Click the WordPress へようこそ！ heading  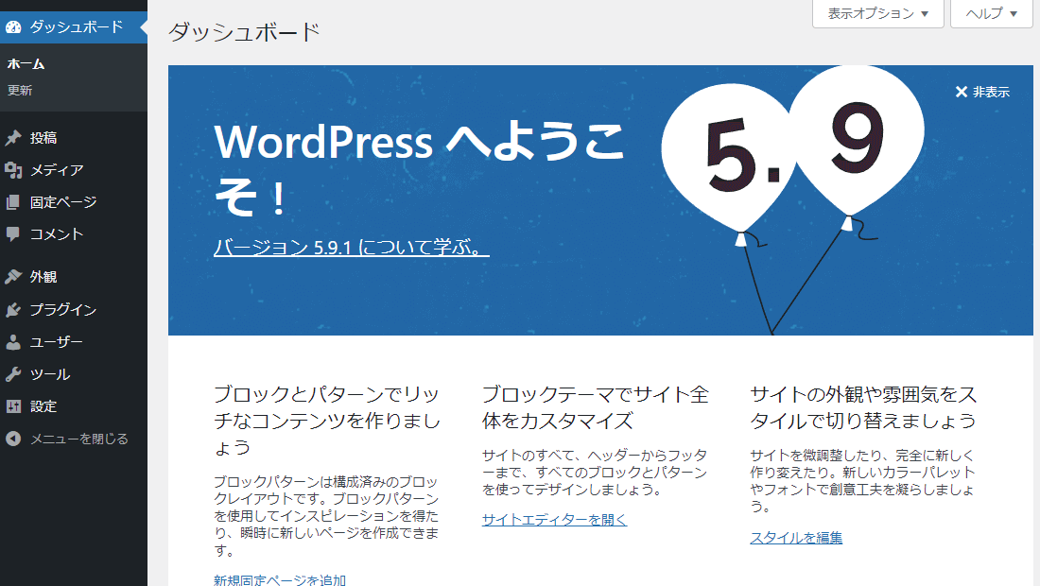419,169
